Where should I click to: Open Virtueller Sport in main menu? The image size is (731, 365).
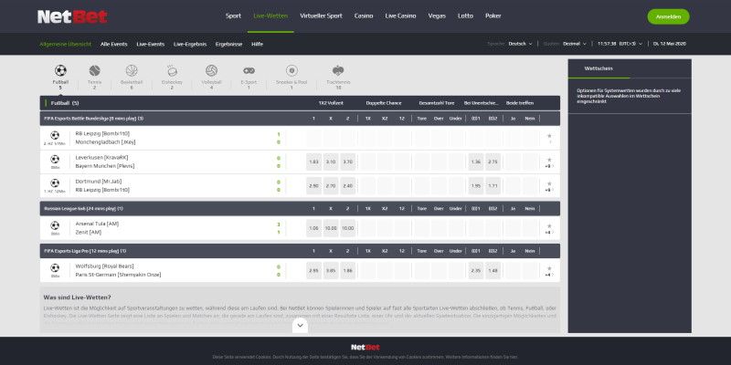pos(322,16)
